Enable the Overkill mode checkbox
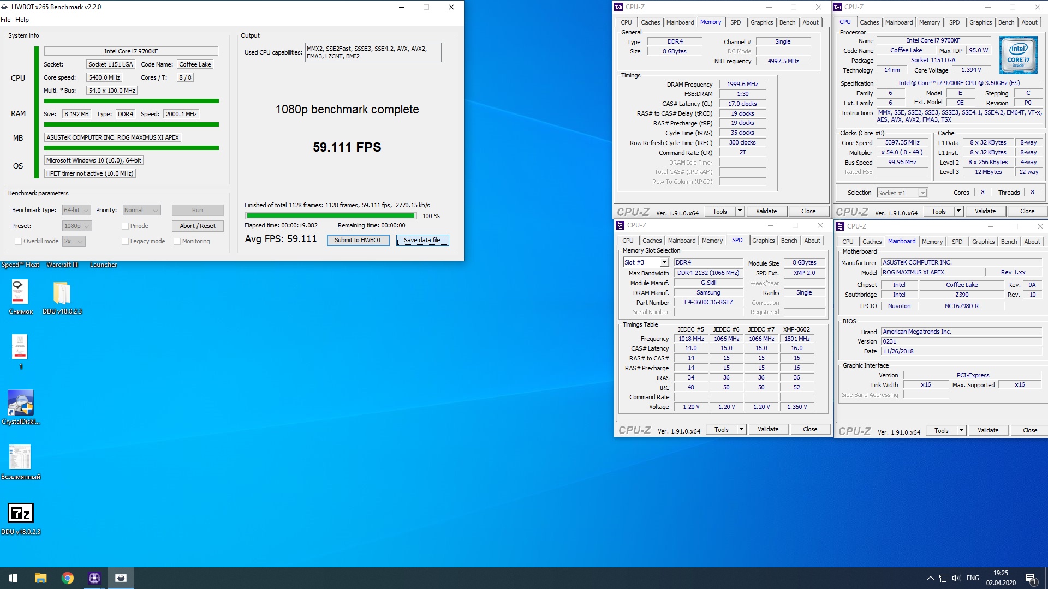The image size is (1048, 589). [18, 241]
